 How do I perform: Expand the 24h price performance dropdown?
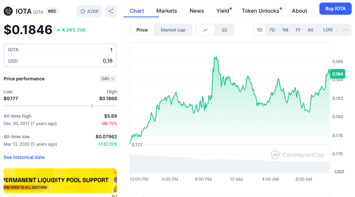(x=108, y=79)
